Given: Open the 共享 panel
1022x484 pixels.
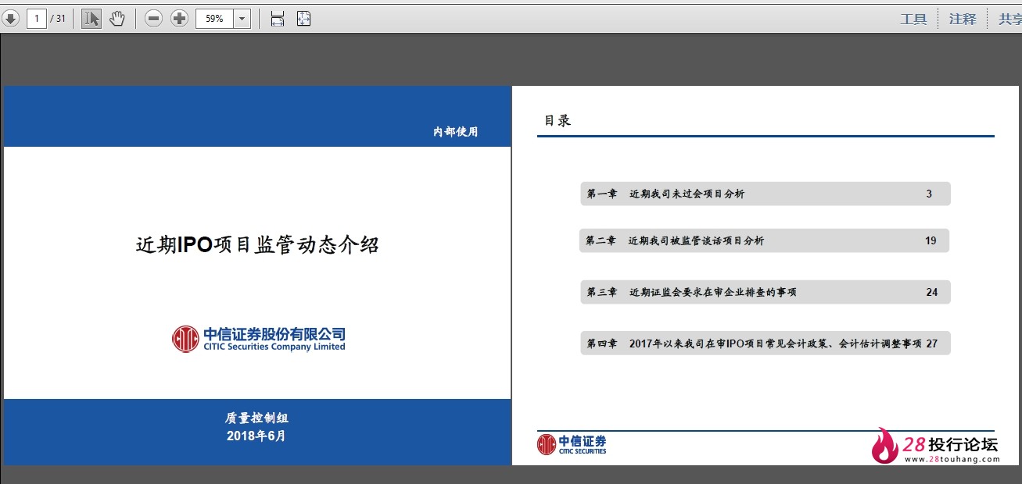Looking at the screenshot, I should 1010,20.
